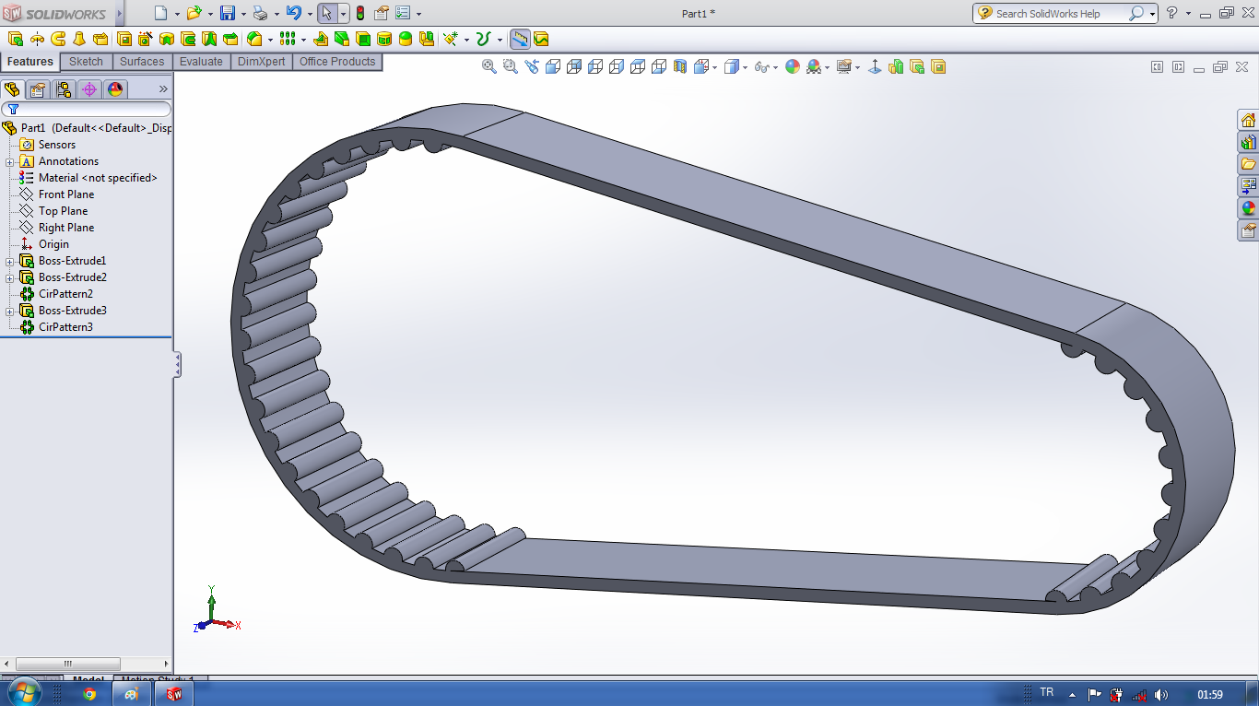The width and height of the screenshot is (1259, 706).
Task: Open the PropertyManager panel tab
Action: point(38,89)
